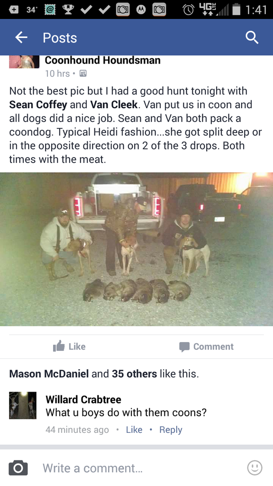Viewport: 273px width, 486px height.
Task: Reply to Willard Crabtree's comment
Action: tap(171, 430)
